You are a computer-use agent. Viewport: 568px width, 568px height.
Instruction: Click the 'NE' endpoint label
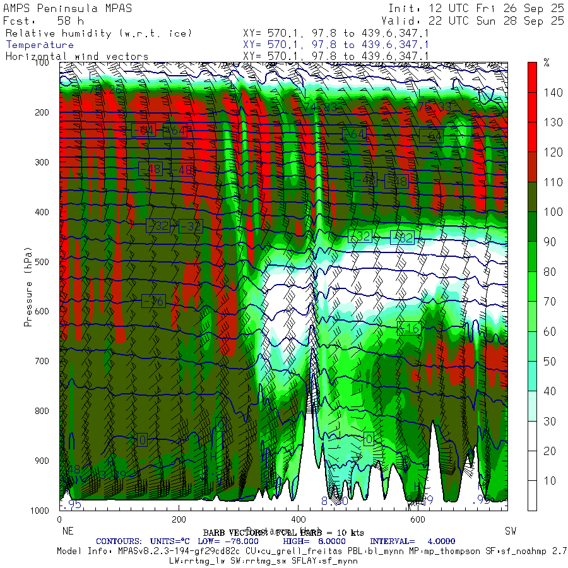coord(68,531)
